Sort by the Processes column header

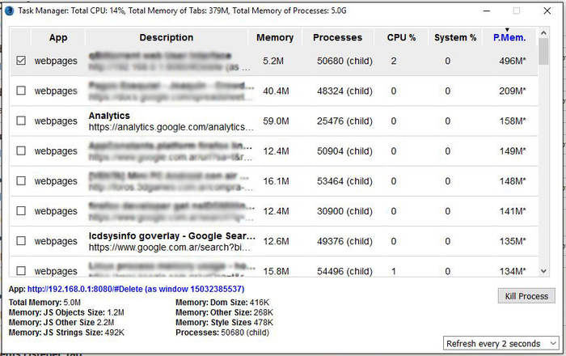click(x=337, y=37)
